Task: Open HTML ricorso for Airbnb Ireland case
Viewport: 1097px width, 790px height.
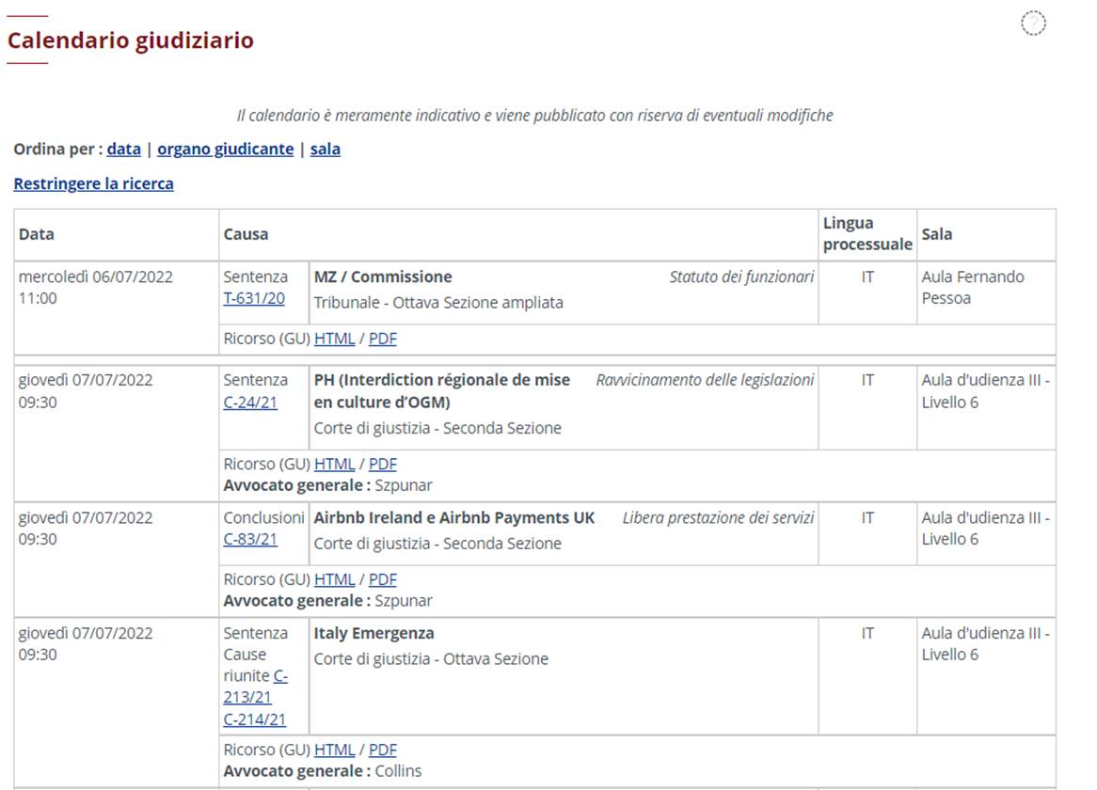Action: [x=334, y=579]
